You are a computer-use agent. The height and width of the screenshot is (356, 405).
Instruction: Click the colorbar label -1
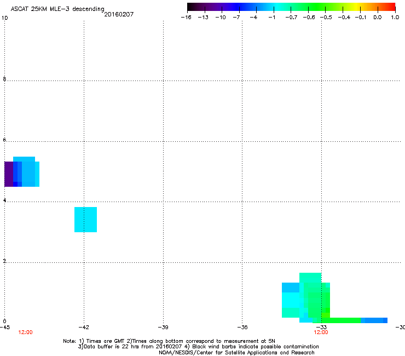coord(271,18)
